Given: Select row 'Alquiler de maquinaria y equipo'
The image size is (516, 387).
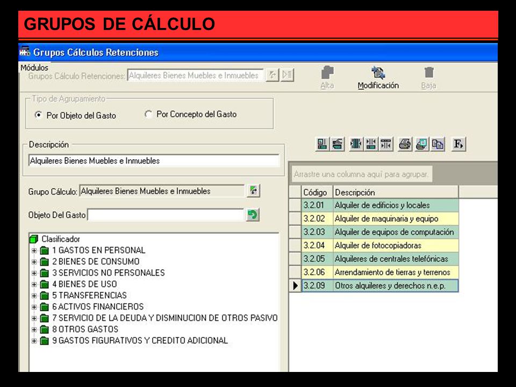Looking at the screenshot, I should coord(380,219).
